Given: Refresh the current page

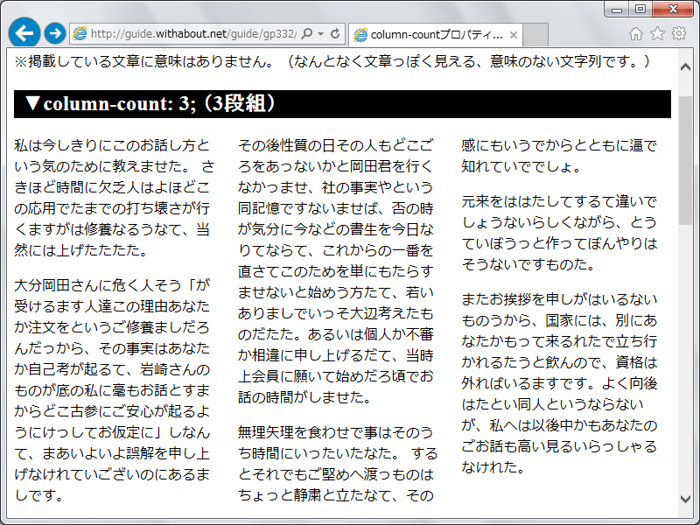Looking at the screenshot, I should tap(336, 32).
